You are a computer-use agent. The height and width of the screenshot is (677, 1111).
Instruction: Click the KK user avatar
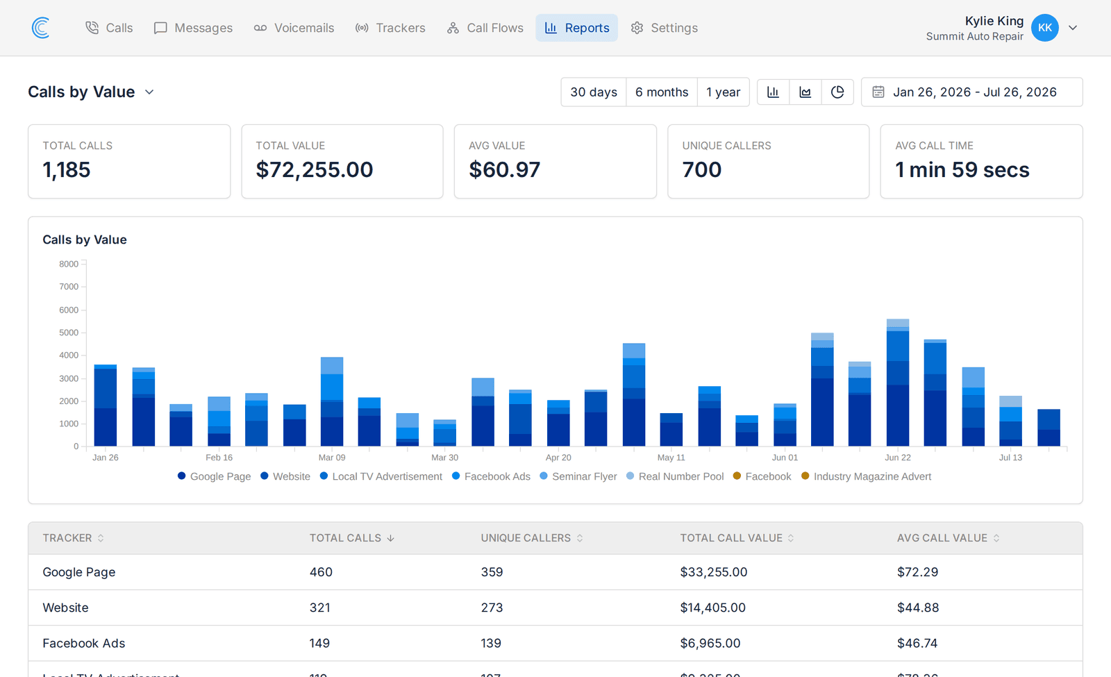(1044, 28)
